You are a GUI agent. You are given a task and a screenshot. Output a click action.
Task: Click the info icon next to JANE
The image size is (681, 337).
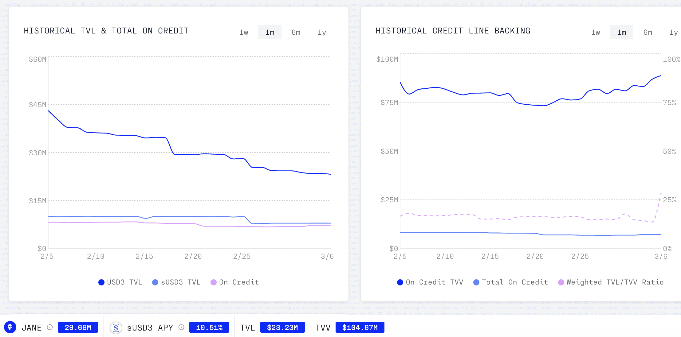[x=50, y=327]
